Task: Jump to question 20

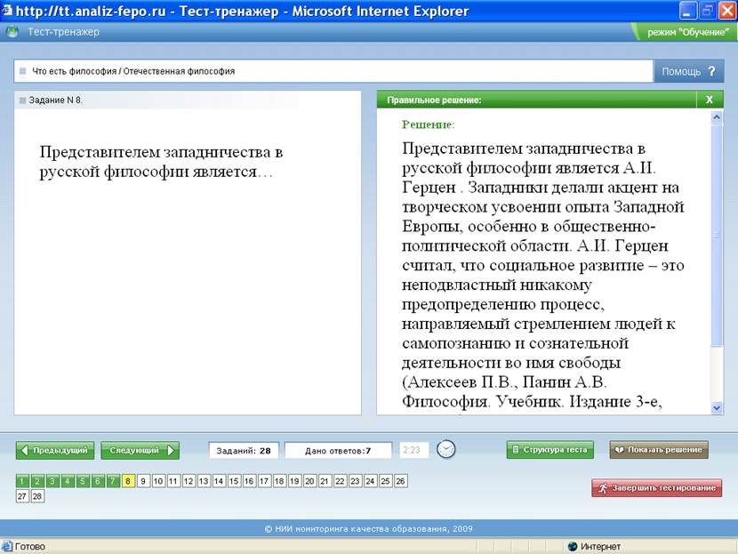Action: click(309, 481)
